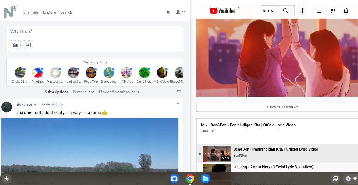The width and height of the screenshot is (358, 185).
Task: Open the LoveMy... channel avatar
Action: click(x=179, y=73)
